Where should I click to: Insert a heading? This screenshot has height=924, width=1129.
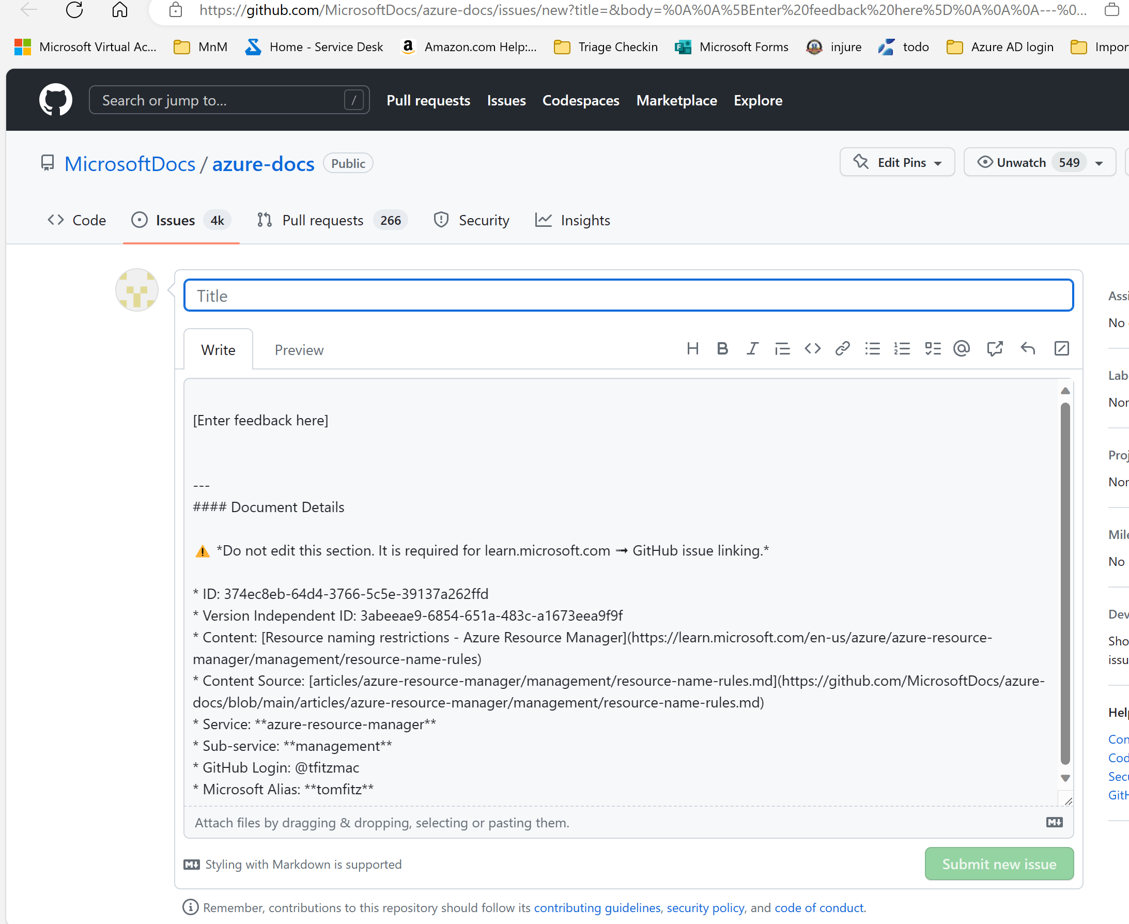click(x=692, y=349)
